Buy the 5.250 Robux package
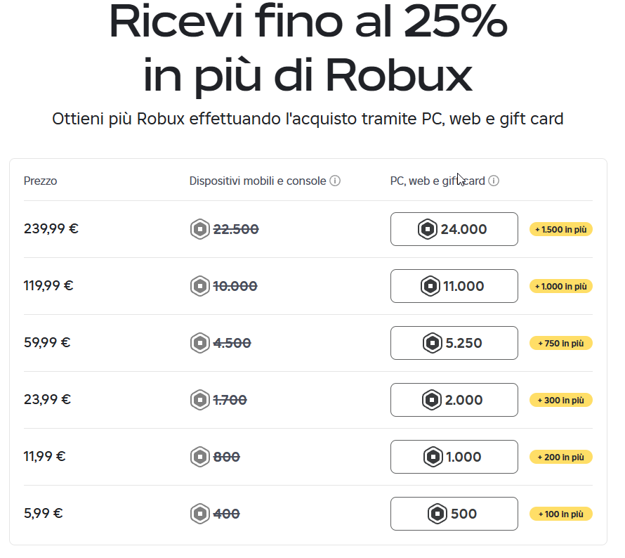The width and height of the screenshot is (625, 558). tap(454, 343)
